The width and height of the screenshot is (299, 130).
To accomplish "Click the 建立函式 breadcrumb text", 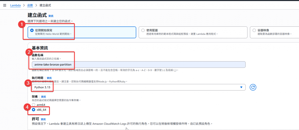I will [45, 5].
